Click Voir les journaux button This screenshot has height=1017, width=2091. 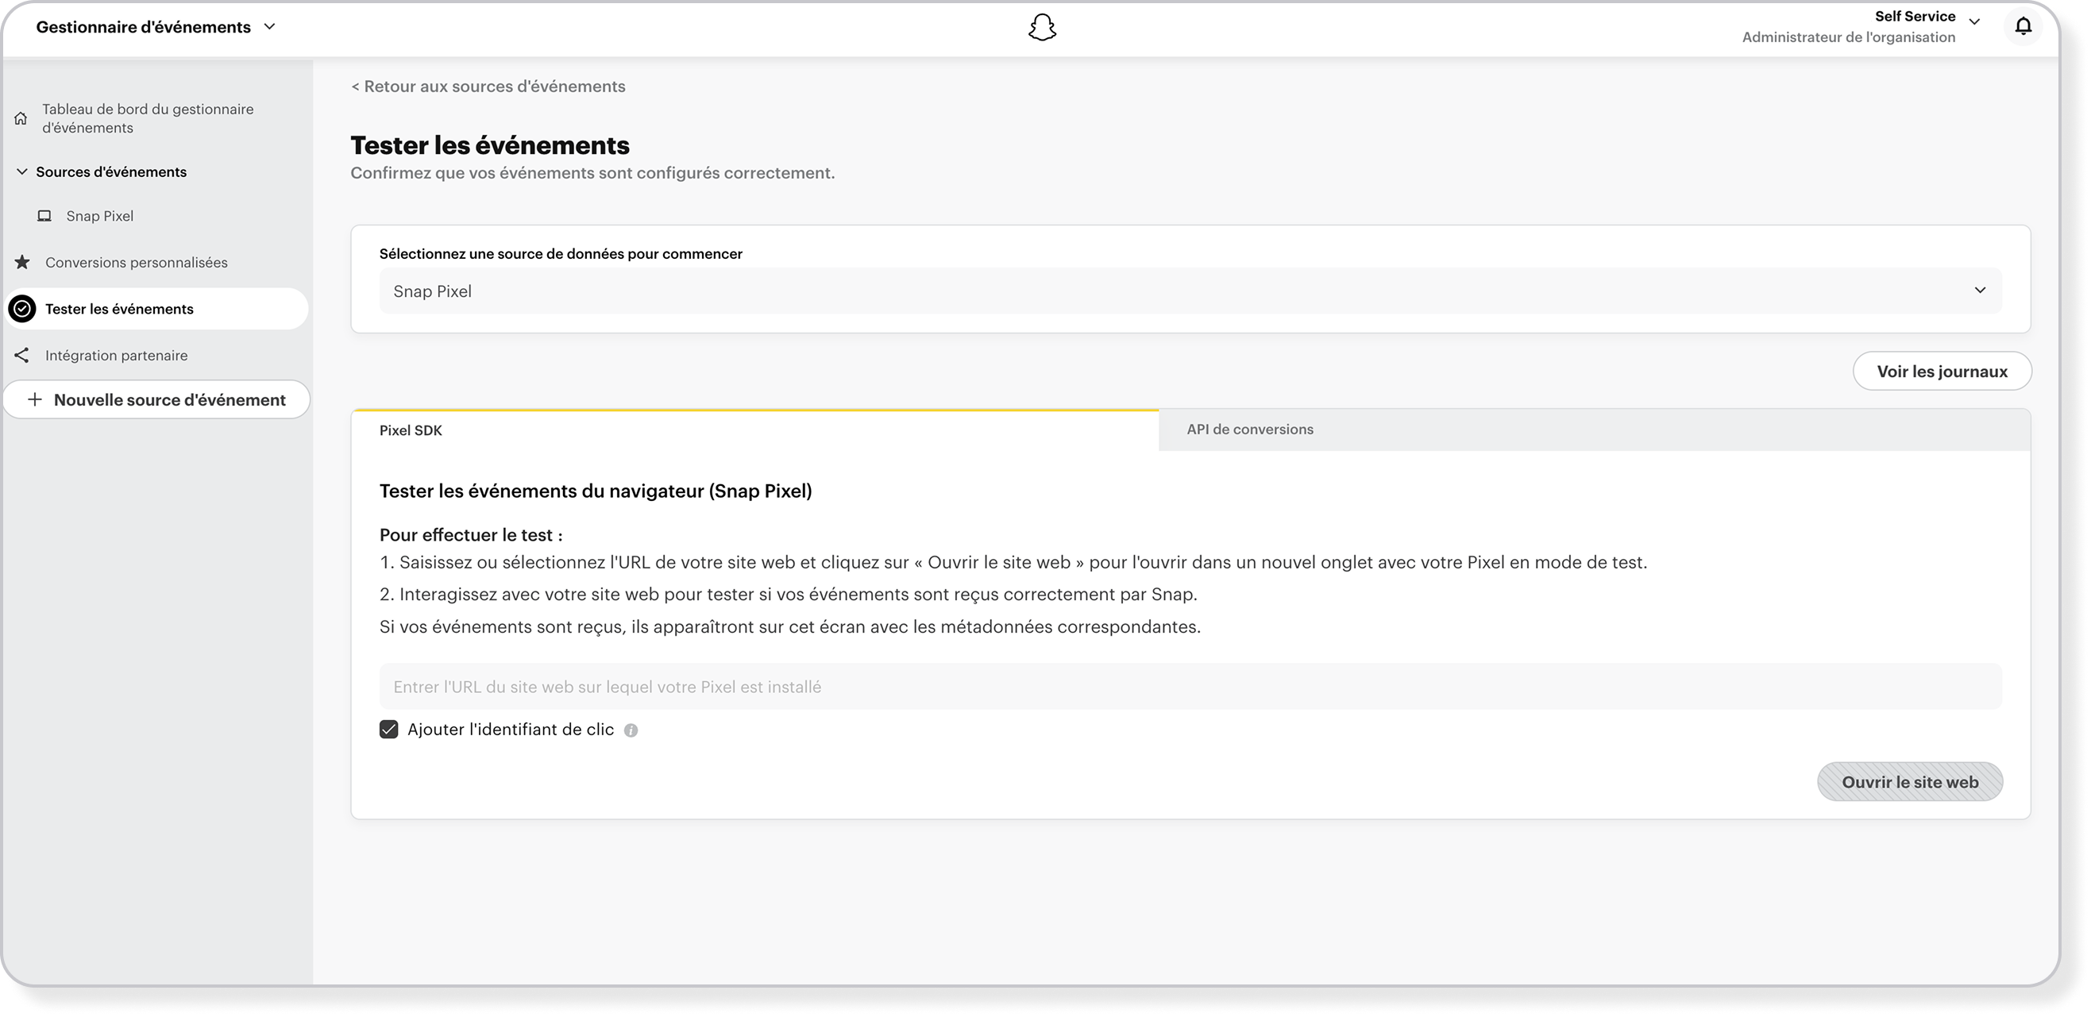click(1942, 371)
